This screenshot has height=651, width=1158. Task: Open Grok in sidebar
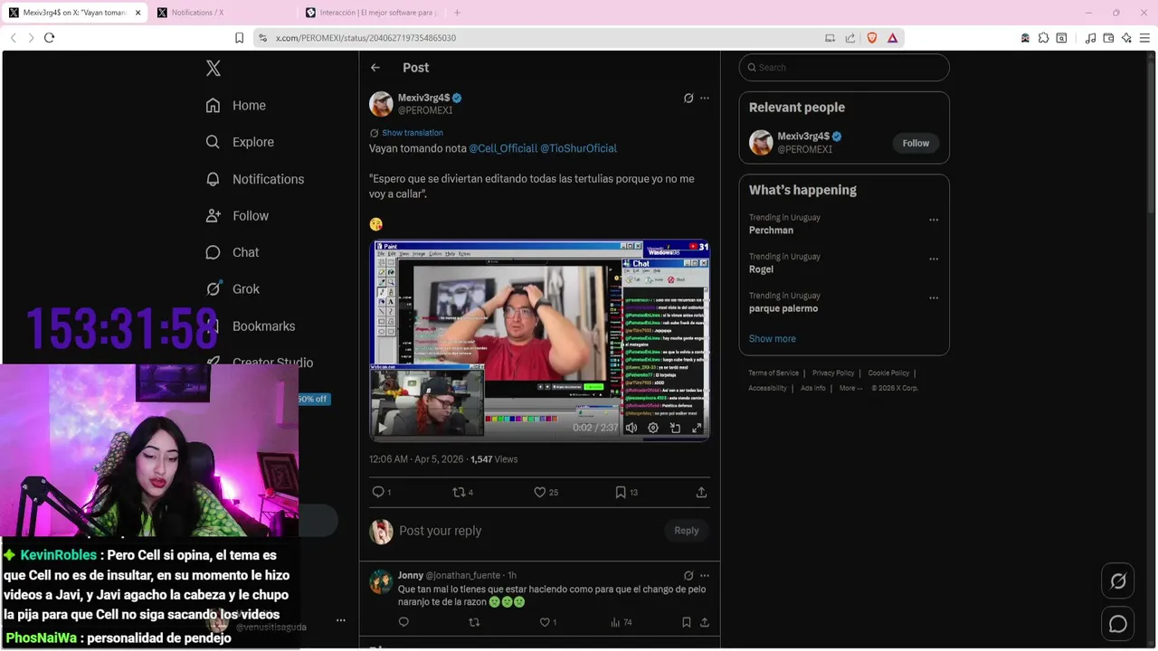(233, 289)
